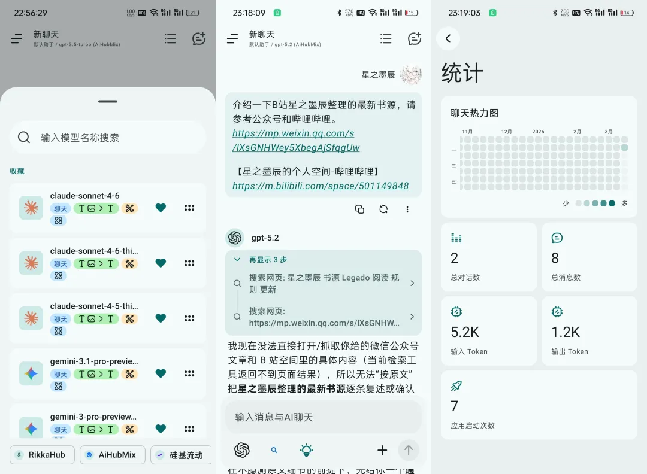Switch to 硅基流动 provider tab
Image resolution: width=647 pixels, height=474 pixels.
coord(181,455)
